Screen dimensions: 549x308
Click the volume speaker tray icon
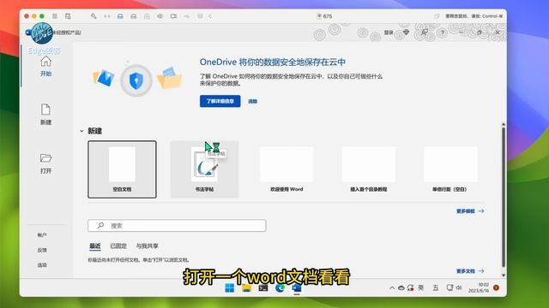459,287
